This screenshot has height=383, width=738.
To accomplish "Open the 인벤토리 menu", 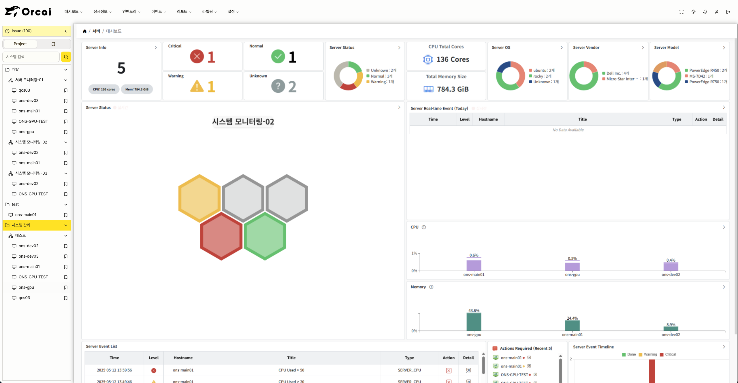I will 131,12.
